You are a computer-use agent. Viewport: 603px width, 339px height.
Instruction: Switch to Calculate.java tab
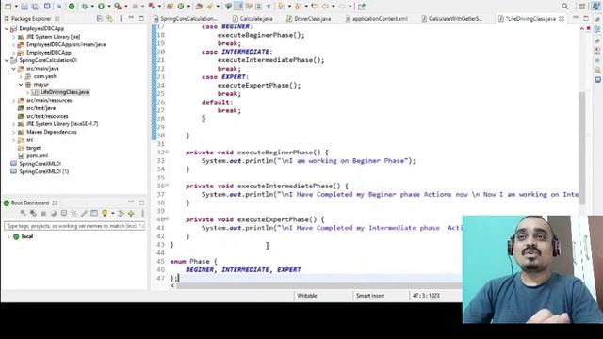click(x=253, y=19)
